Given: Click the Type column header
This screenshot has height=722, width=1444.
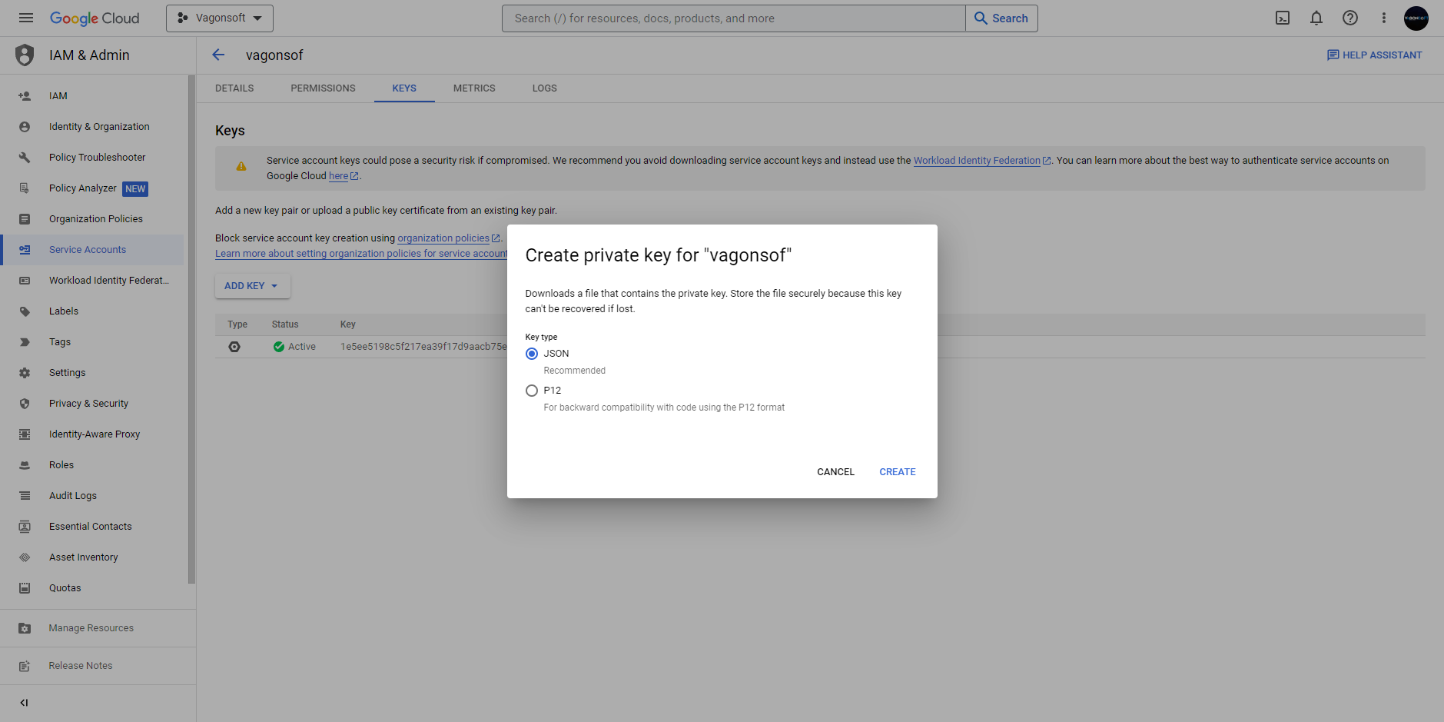Looking at the screenshot, I should point(237,324).
